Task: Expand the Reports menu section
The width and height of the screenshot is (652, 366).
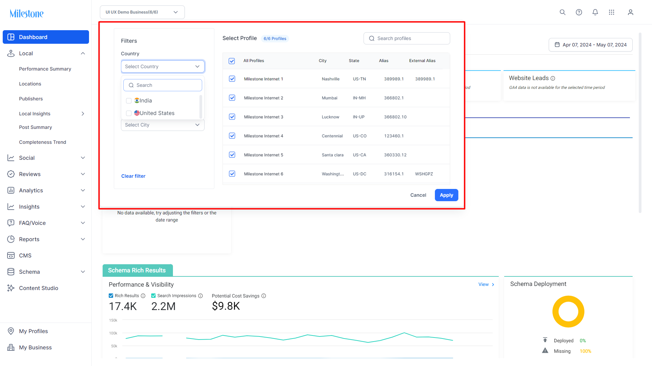Action: [83, 239]
